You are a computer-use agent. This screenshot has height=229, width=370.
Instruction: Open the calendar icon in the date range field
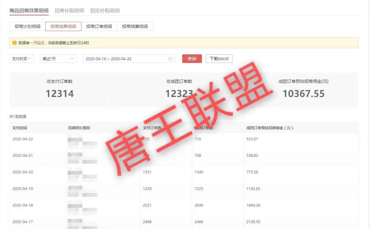click(x=170, y=59)
